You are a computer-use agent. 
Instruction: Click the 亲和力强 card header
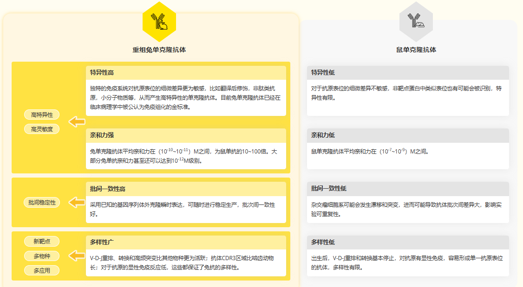[x=186, y=135]
